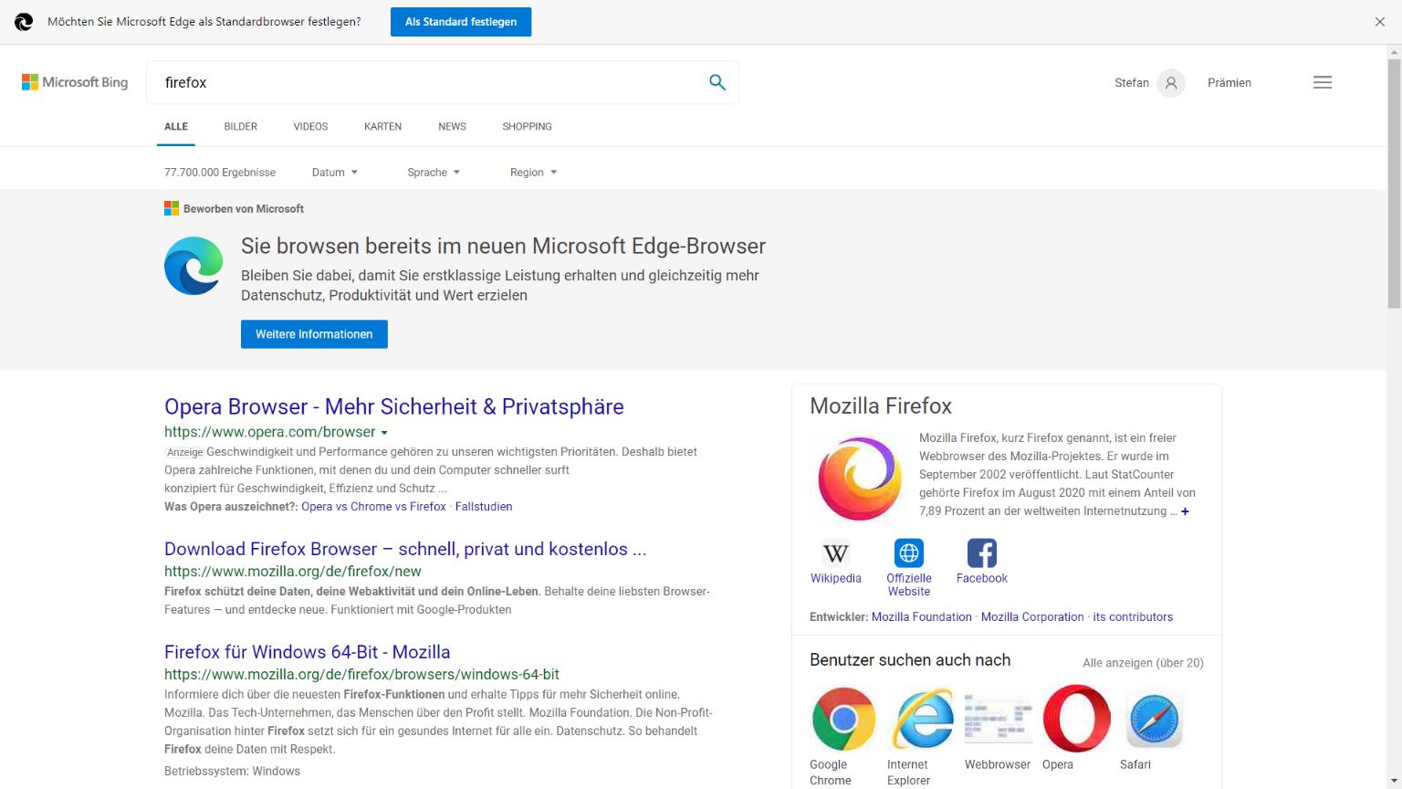This screenshot has width=1402, height=789.
Task: Click the Facebook icon
Action: click(x=981, y=553)
